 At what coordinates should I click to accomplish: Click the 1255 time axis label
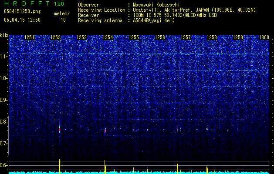tap(134, 37)
